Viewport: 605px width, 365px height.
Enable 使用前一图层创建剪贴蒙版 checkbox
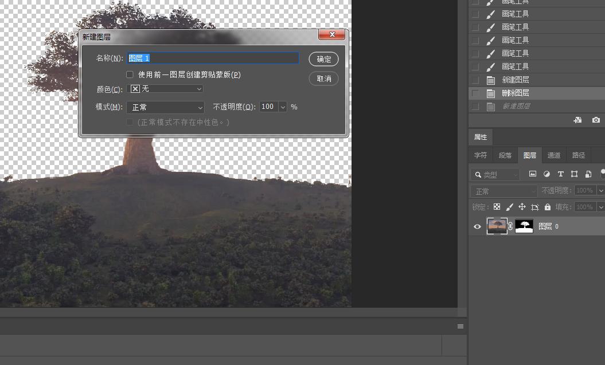pos(130,74)
